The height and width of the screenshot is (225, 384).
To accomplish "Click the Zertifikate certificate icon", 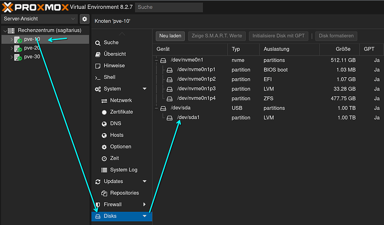I will [x=104, y=112].
